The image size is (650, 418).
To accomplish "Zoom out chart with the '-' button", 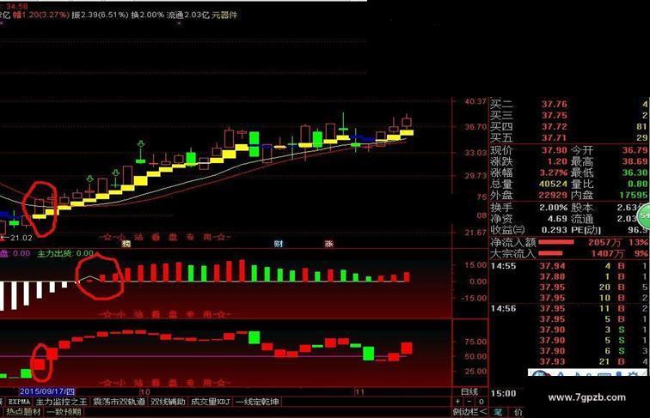I will click(469, 402).
